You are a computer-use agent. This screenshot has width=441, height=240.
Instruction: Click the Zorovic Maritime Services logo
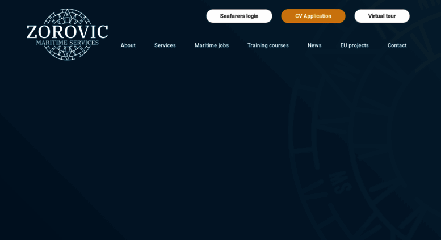(x=67, y=34)
